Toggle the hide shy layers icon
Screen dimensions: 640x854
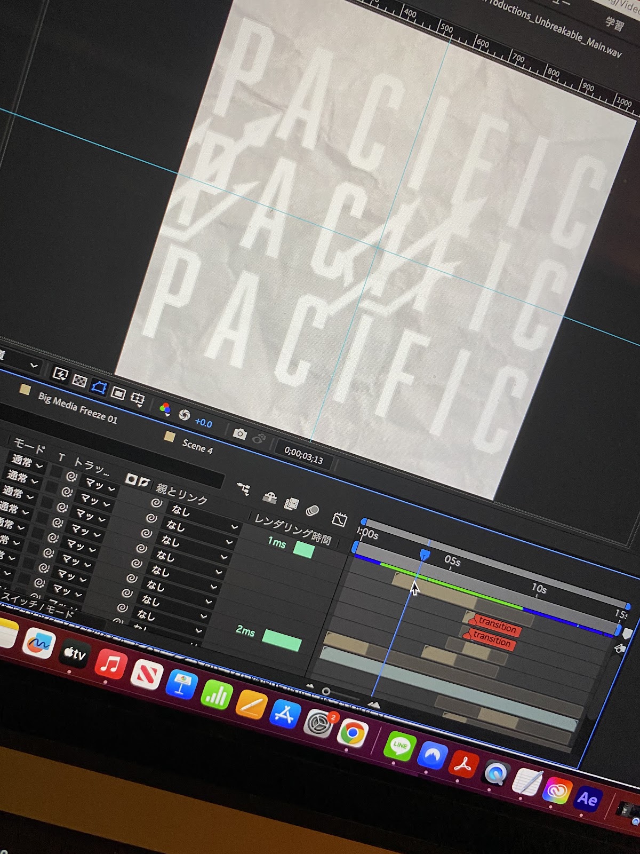(270, 497)
